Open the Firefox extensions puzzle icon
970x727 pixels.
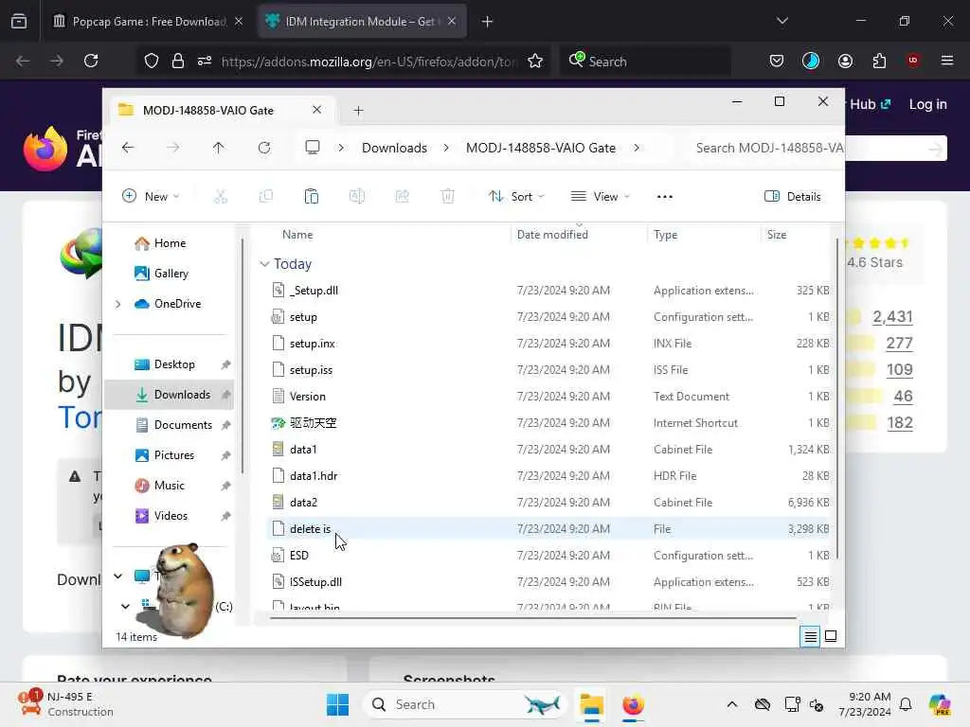[879, 61]
